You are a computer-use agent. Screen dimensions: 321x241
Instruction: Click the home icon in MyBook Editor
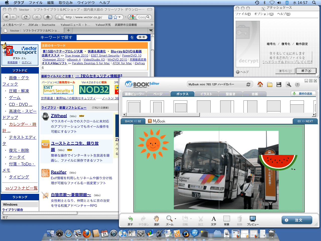[260, 84]
